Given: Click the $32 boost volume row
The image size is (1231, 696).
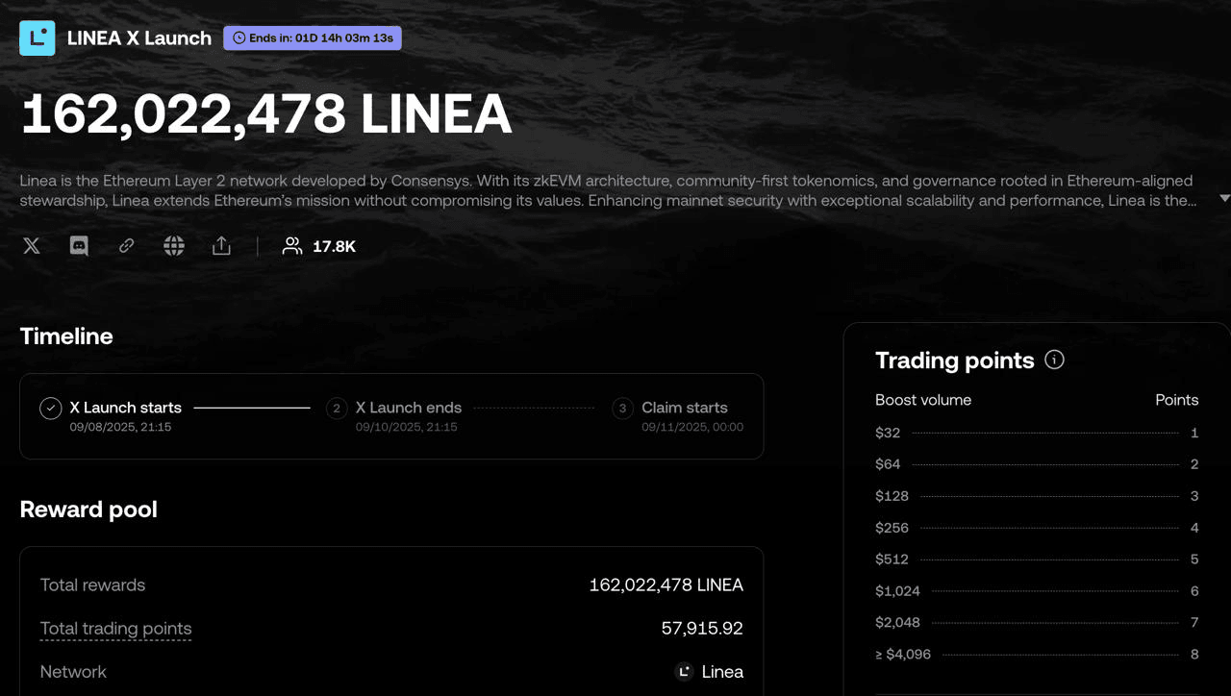Looking at the screenshot, I should (1037, 433).
